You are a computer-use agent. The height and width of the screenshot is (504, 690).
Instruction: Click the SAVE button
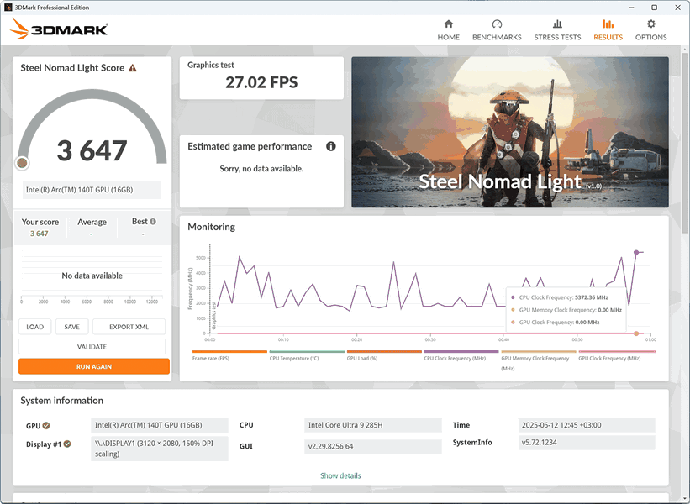coord(71,327)
